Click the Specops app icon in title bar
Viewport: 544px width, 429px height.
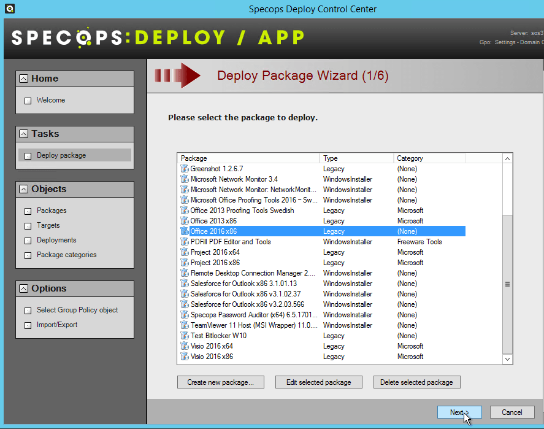point(10,9)
